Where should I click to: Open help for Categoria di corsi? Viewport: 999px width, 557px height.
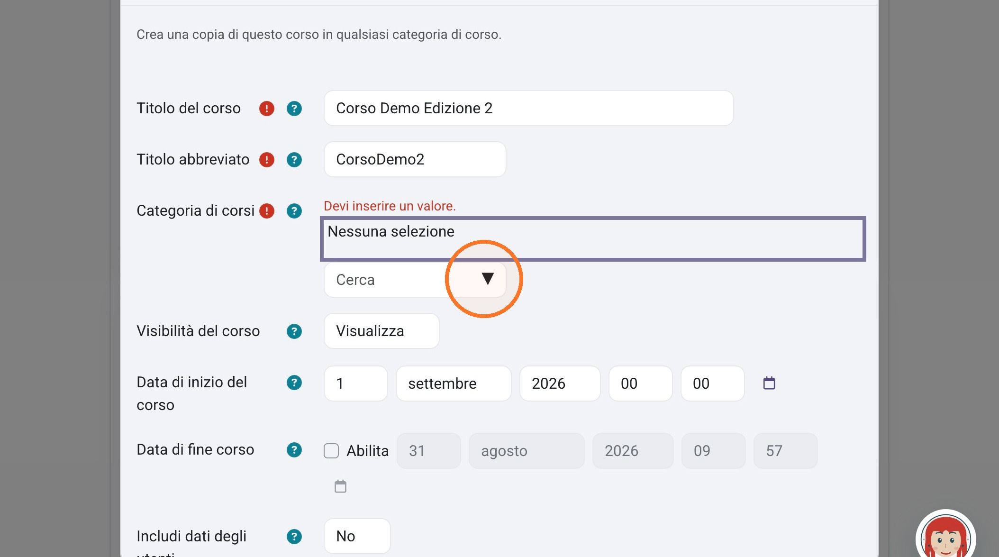click(x=294, y=211)
